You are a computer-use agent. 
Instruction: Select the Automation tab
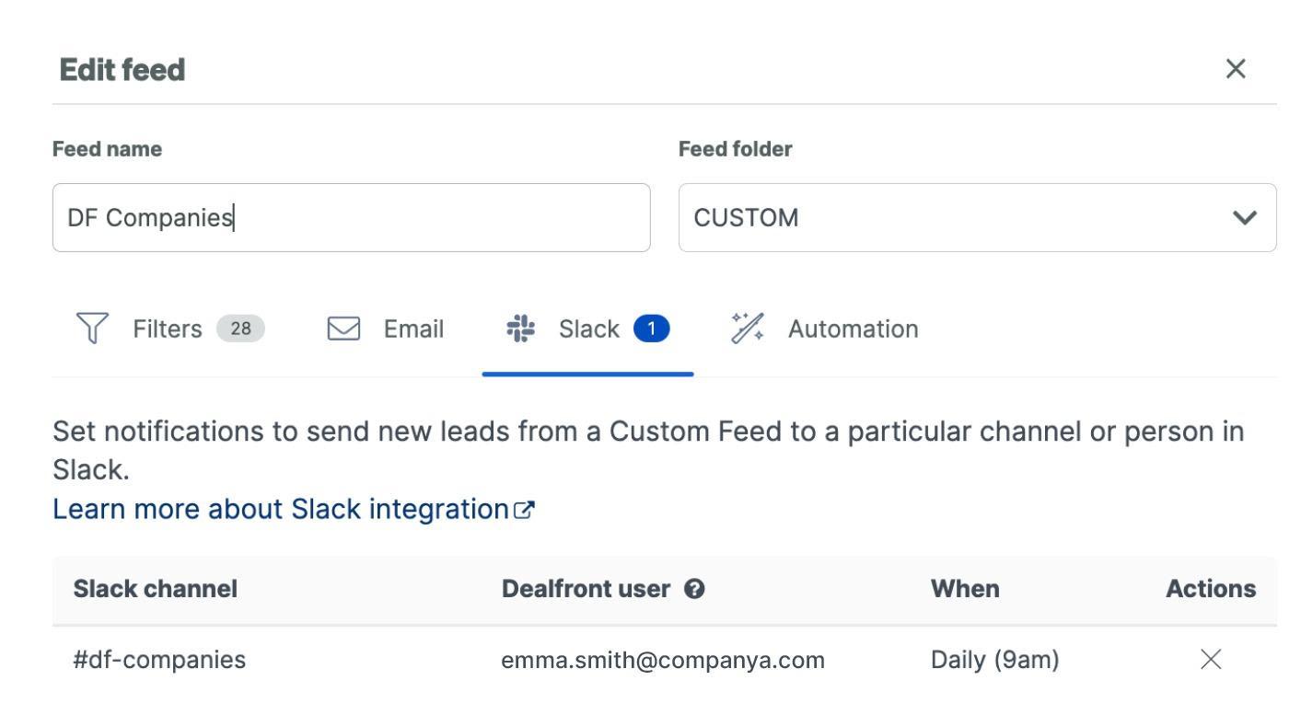[x=853, y=329]
